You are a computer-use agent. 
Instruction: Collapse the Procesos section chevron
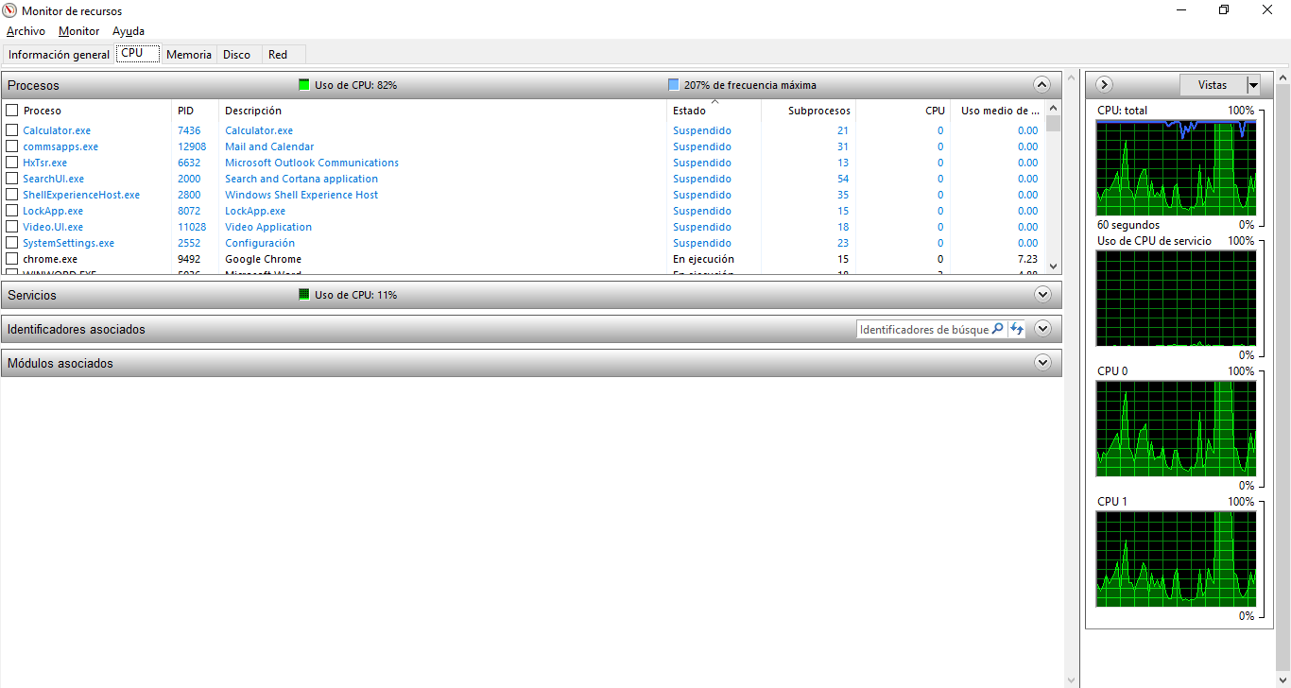click(x=1041, y=84)
